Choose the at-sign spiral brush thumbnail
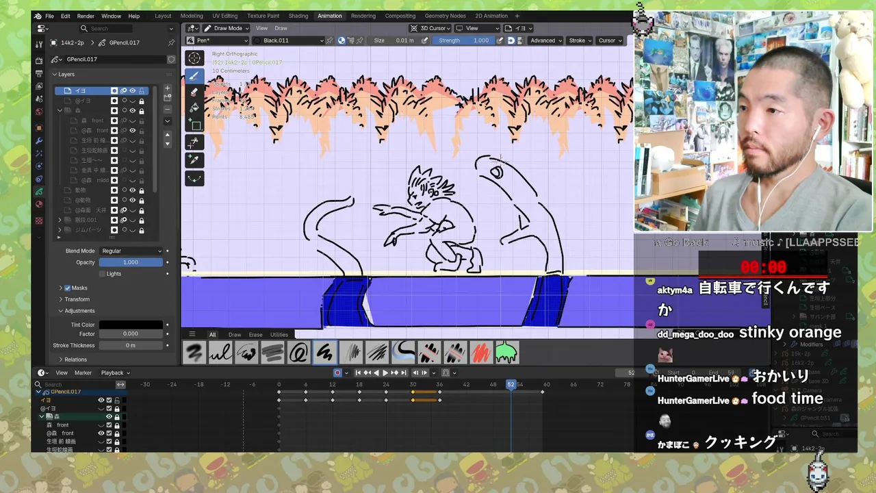The width and height of the screenshot is (876, 493). coord(299,353)
